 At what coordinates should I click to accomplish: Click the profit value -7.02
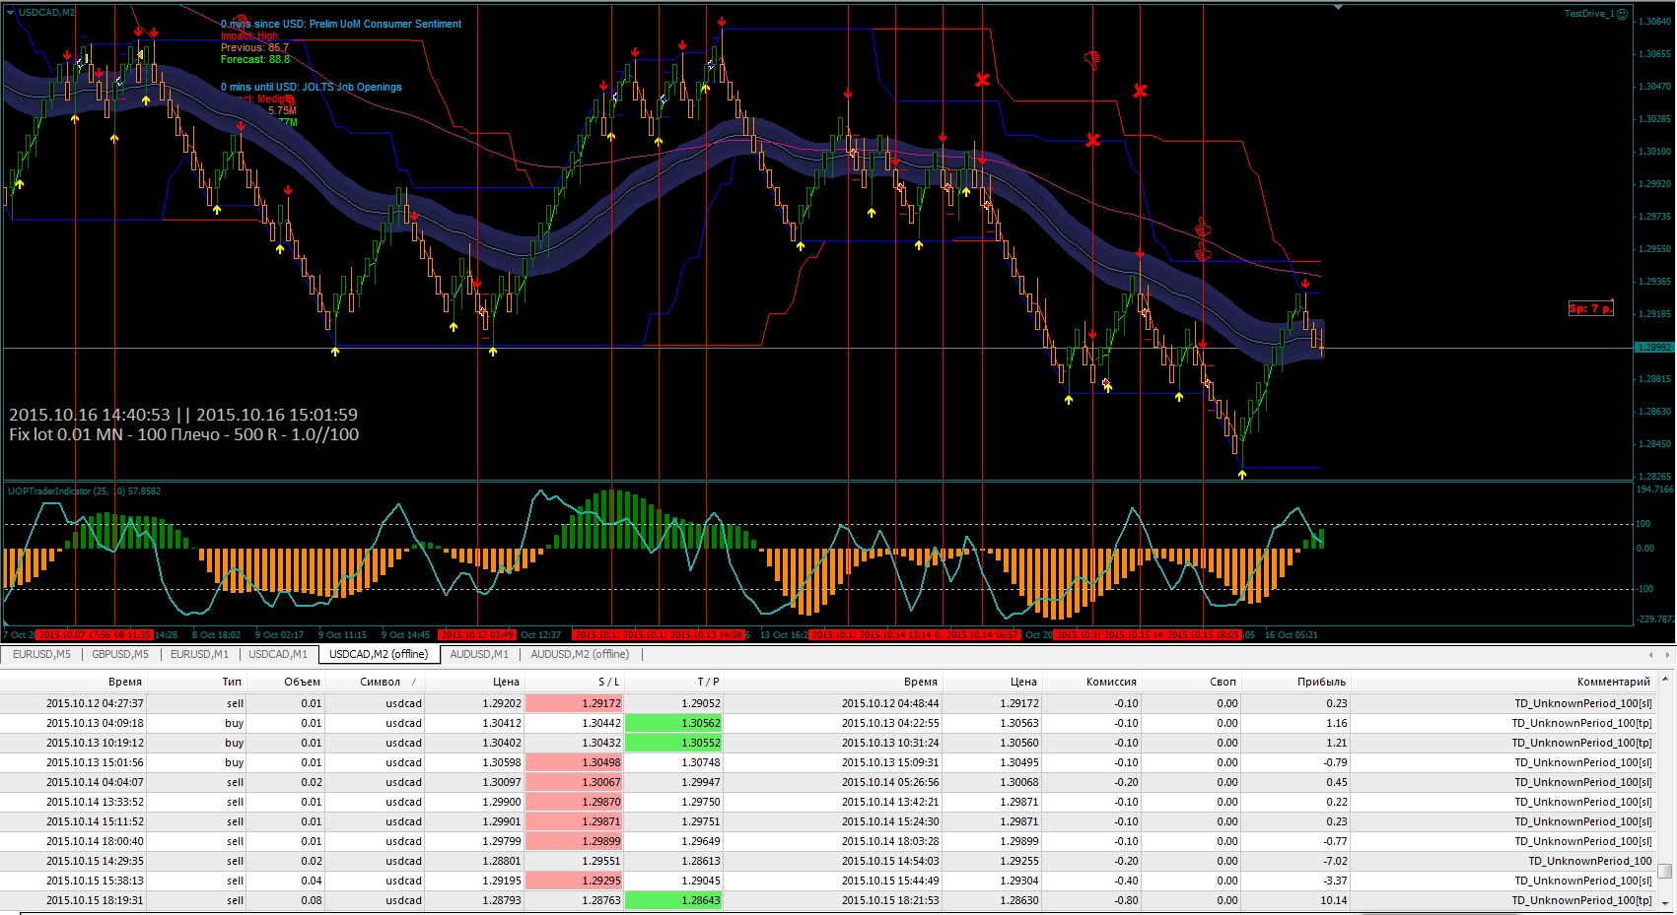pyautogui.click(x=1335, y=861)
